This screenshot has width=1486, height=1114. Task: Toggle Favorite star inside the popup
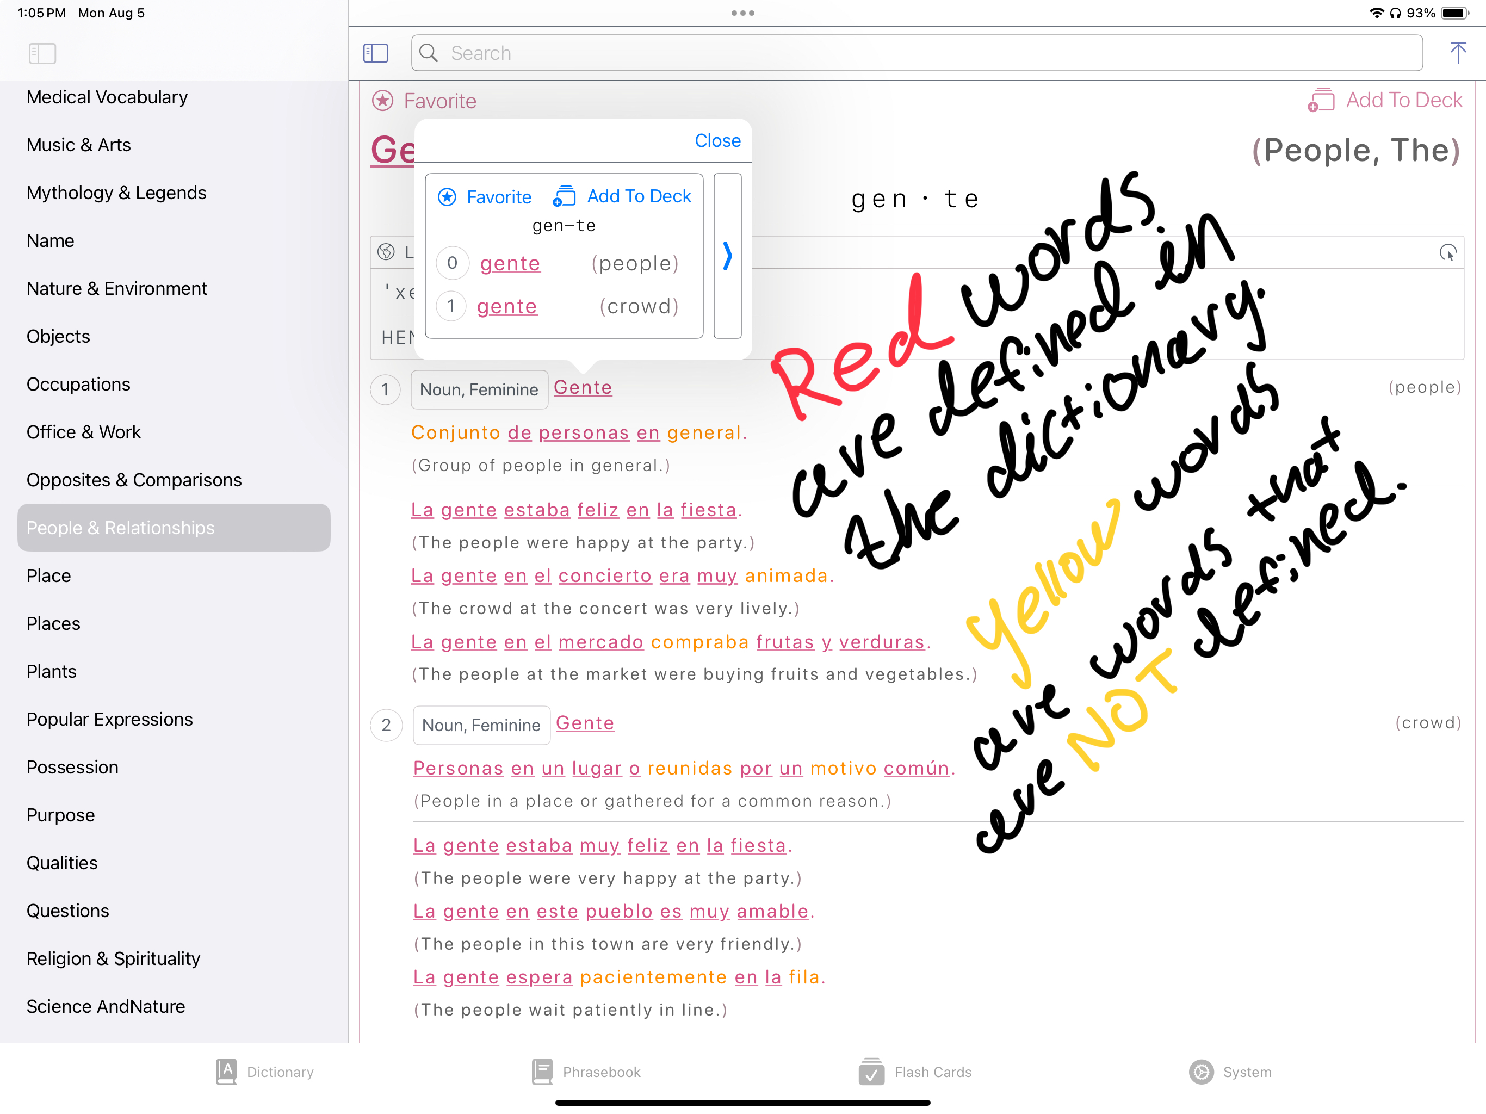pyautogui.click(x=448, y=197)
